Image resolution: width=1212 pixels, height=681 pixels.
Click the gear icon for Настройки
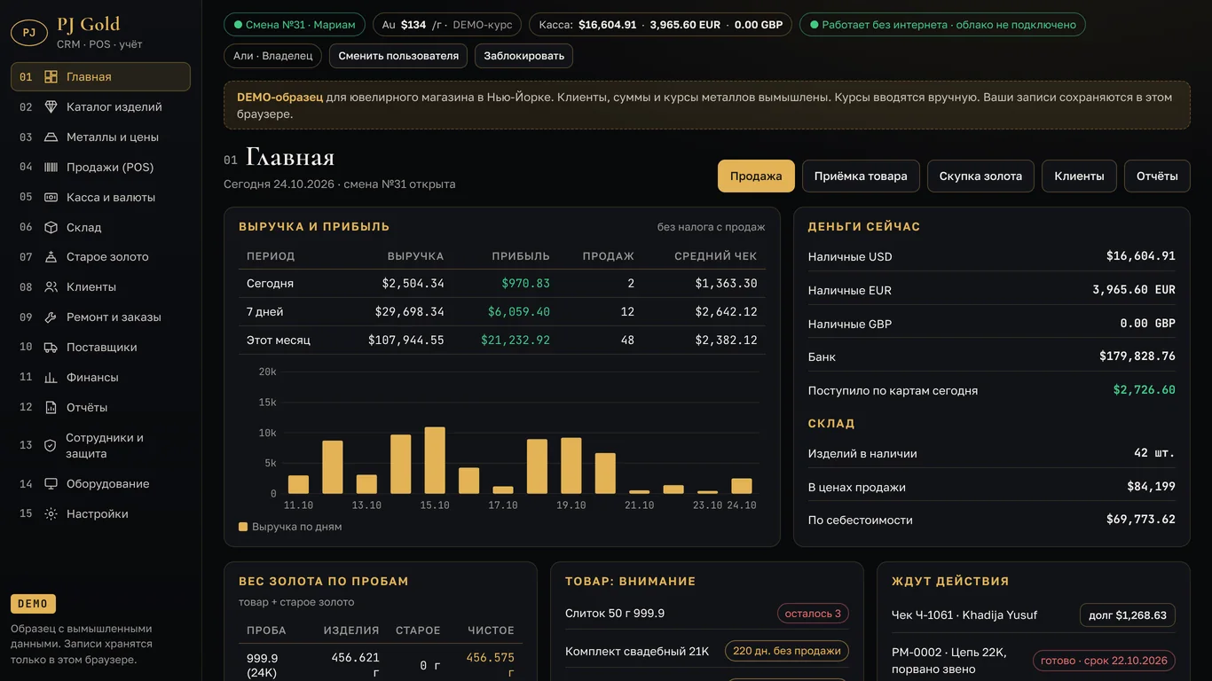[x=51, y=514]
